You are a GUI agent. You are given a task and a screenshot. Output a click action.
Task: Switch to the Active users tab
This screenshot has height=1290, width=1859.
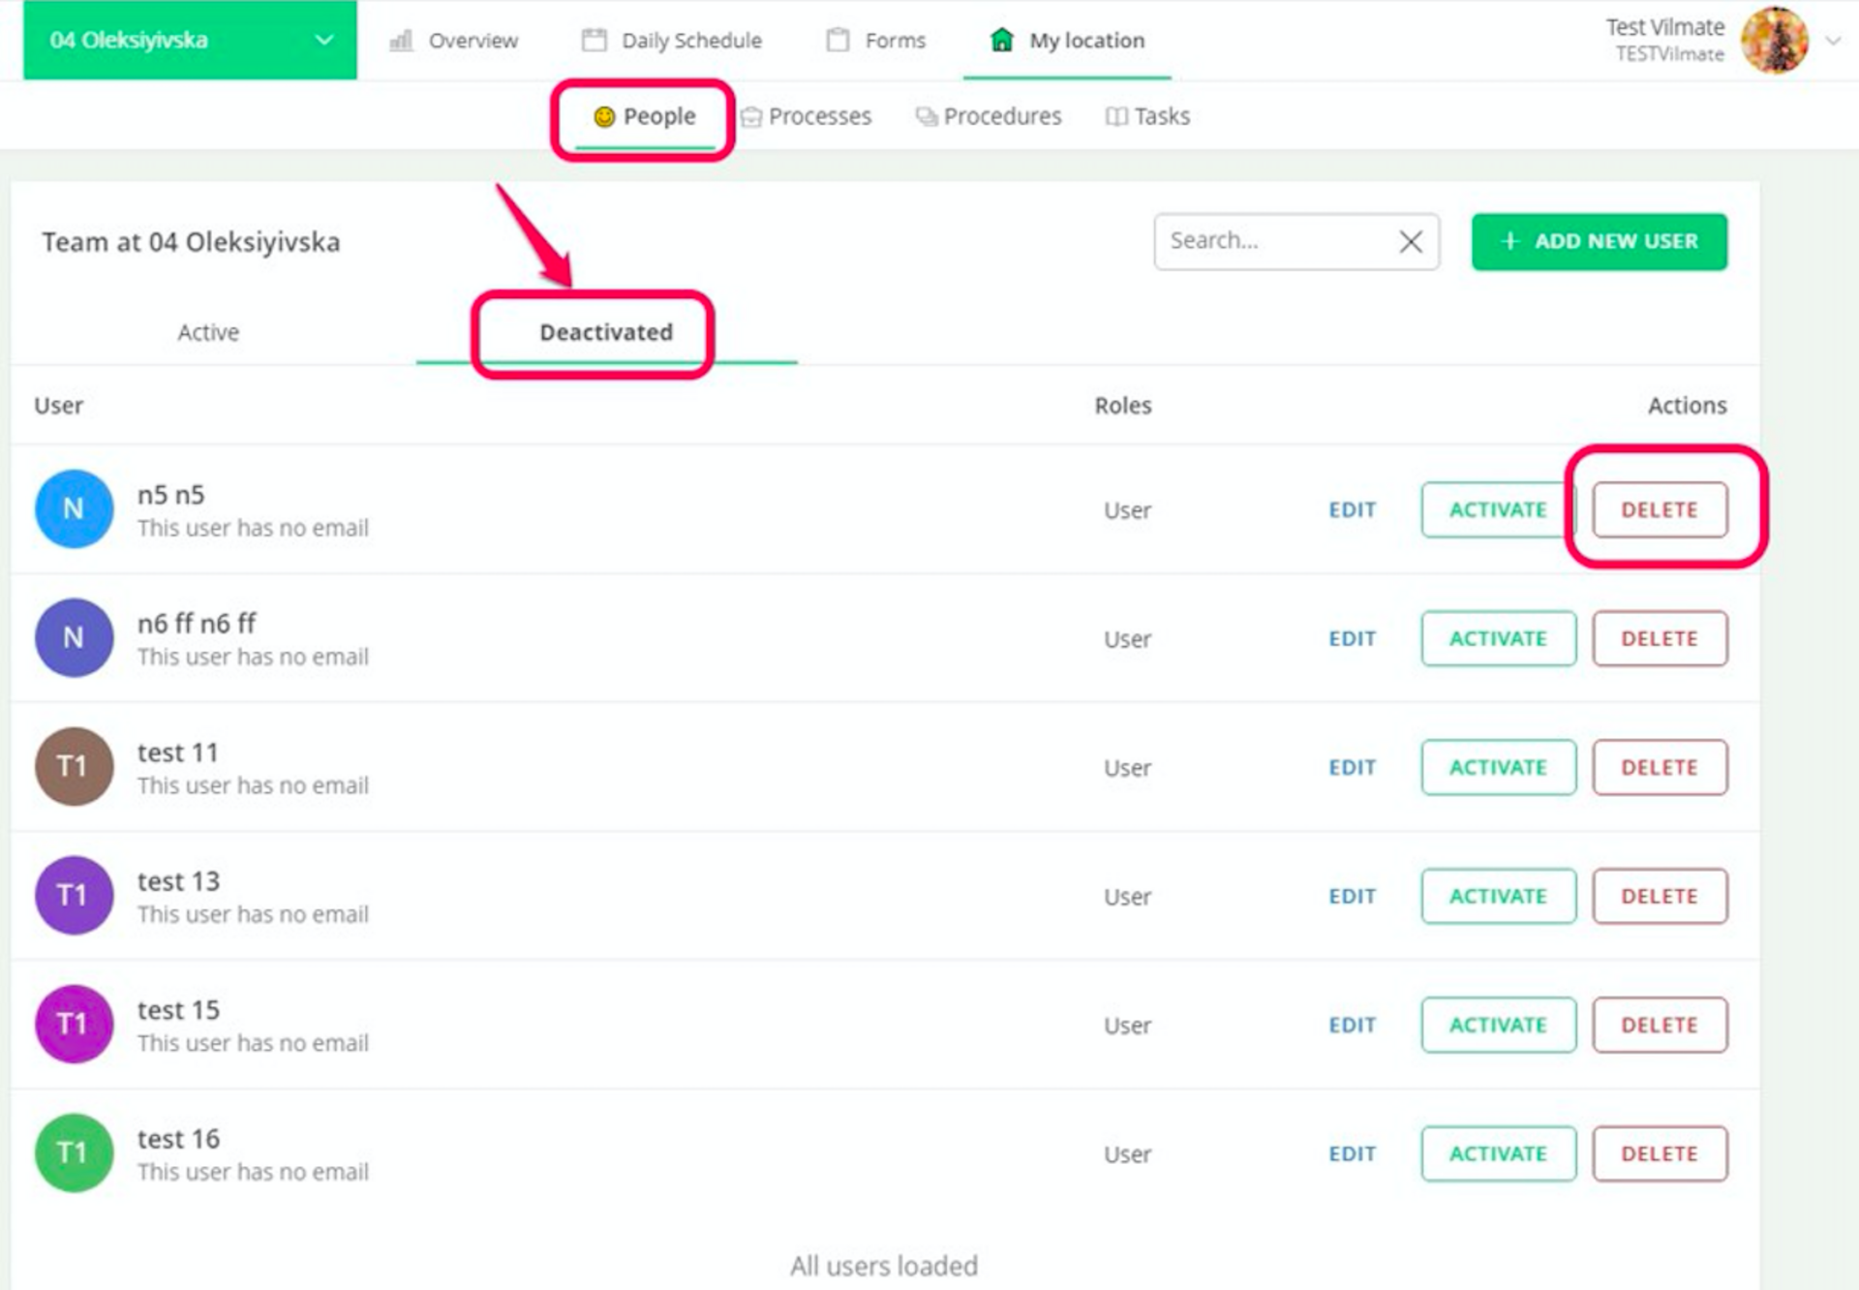208,333
